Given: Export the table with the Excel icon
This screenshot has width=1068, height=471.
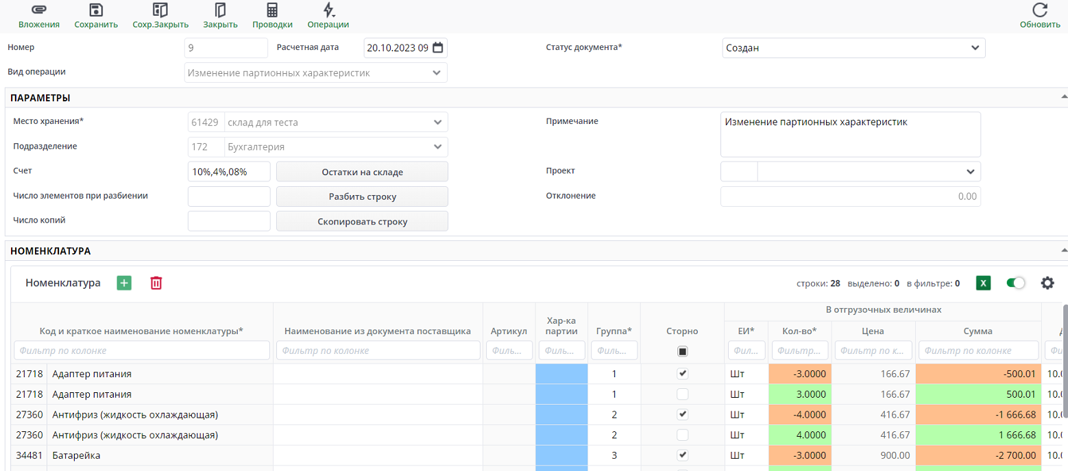Looking at the screenshot, I should [x=983, y=283].
